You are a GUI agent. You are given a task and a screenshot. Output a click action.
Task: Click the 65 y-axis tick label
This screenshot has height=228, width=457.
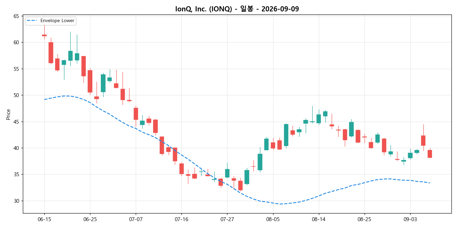click(x=16, y=16)
